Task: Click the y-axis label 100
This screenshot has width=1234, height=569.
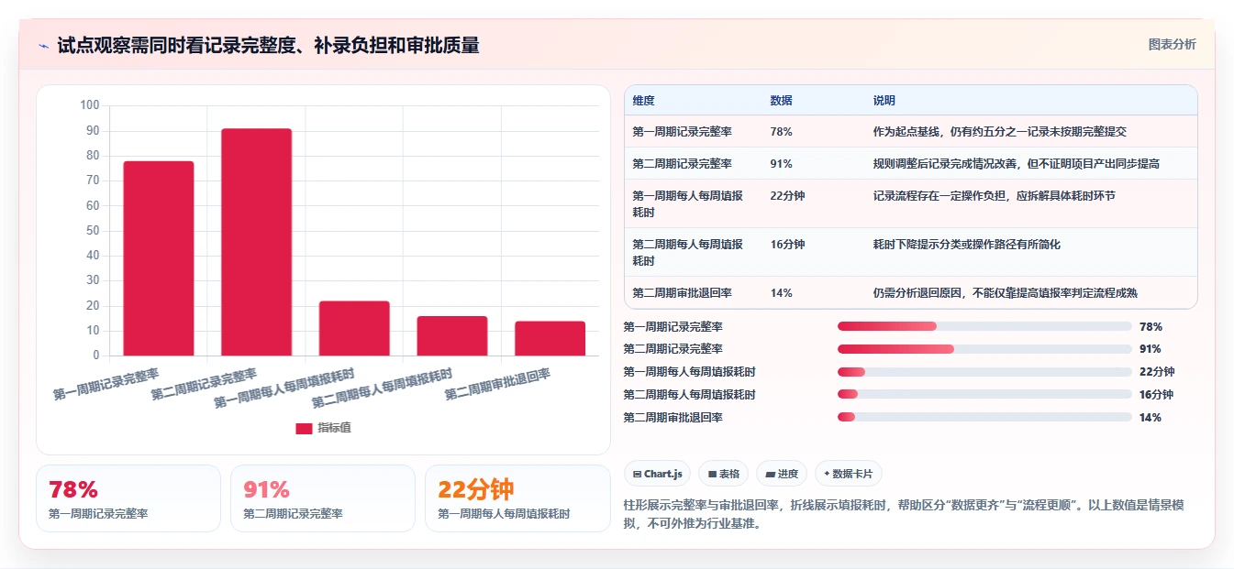Action: point(89,105)
